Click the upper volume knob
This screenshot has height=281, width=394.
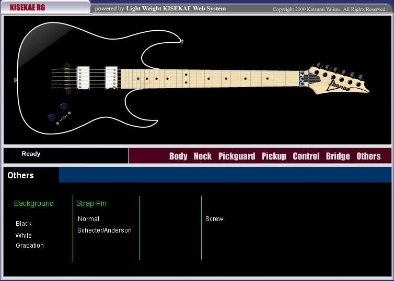(x=64, y=106)
